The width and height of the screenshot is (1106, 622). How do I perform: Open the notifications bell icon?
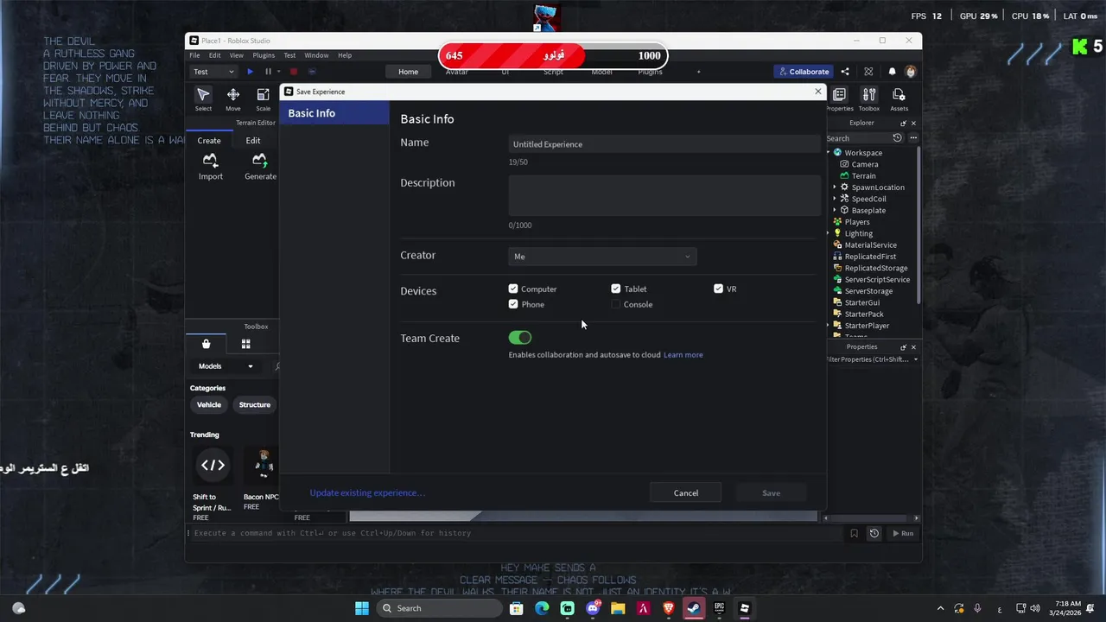pyautogui.click(x=892, y=72)
